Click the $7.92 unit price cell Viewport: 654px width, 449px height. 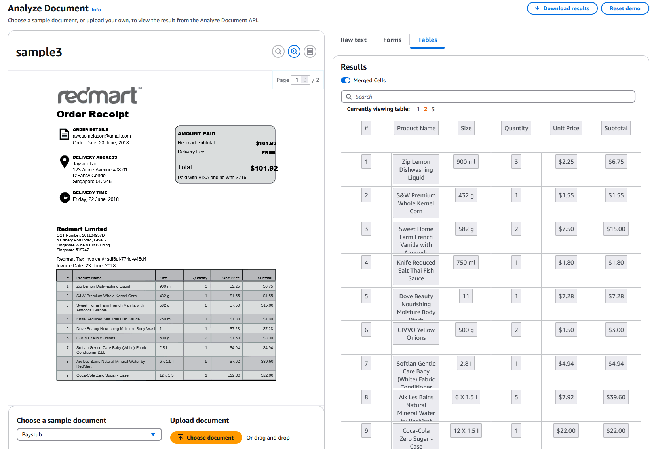(x=566, y=397)
